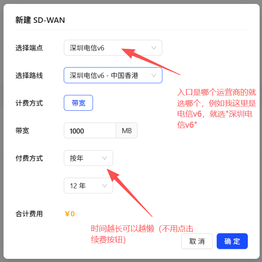Click the 选择端点 field label
This screenshot has width=262, height=262.
pyautogui.click(x=29, y=48)
